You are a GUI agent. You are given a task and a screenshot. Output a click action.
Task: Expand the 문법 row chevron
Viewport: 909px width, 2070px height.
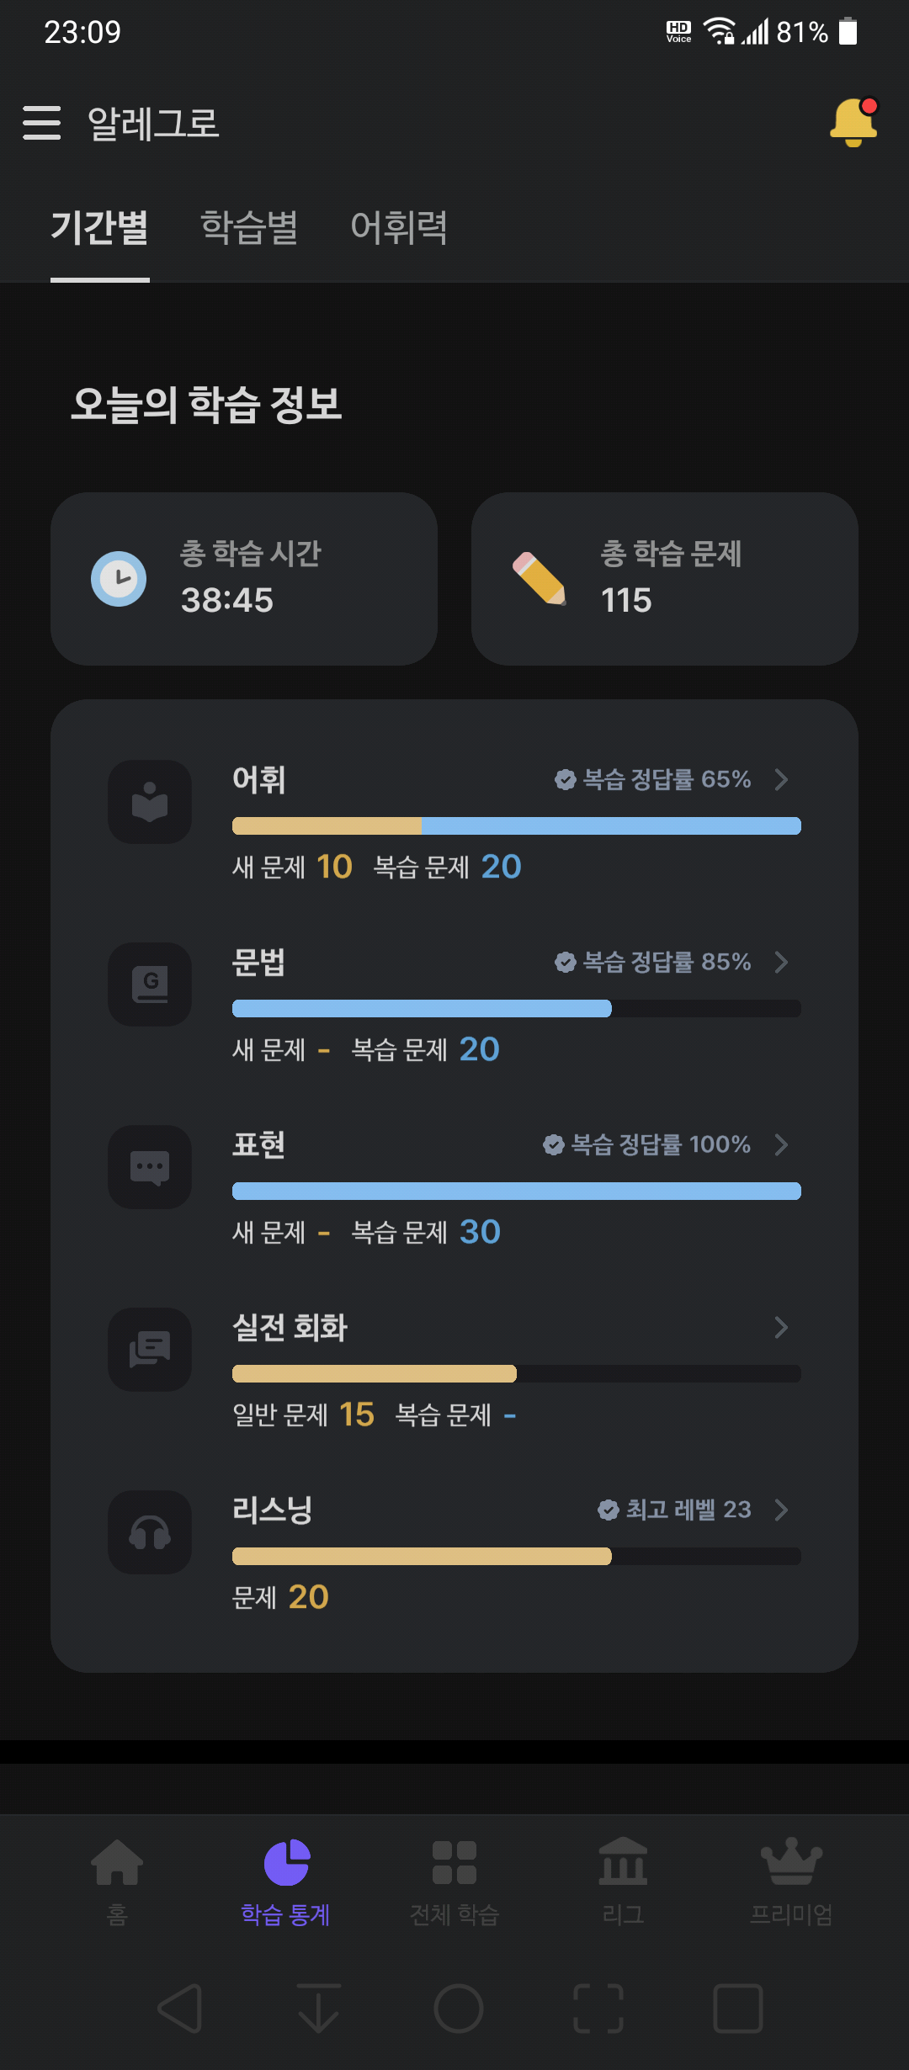tap(781, 962)
